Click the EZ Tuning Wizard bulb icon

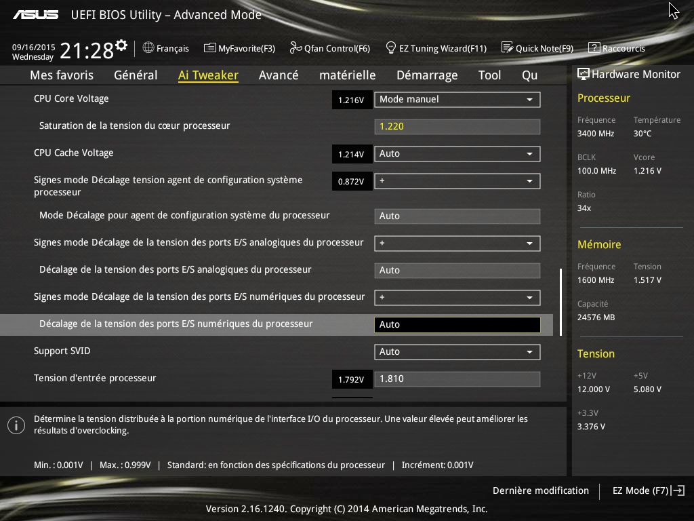tap(390, 47)
